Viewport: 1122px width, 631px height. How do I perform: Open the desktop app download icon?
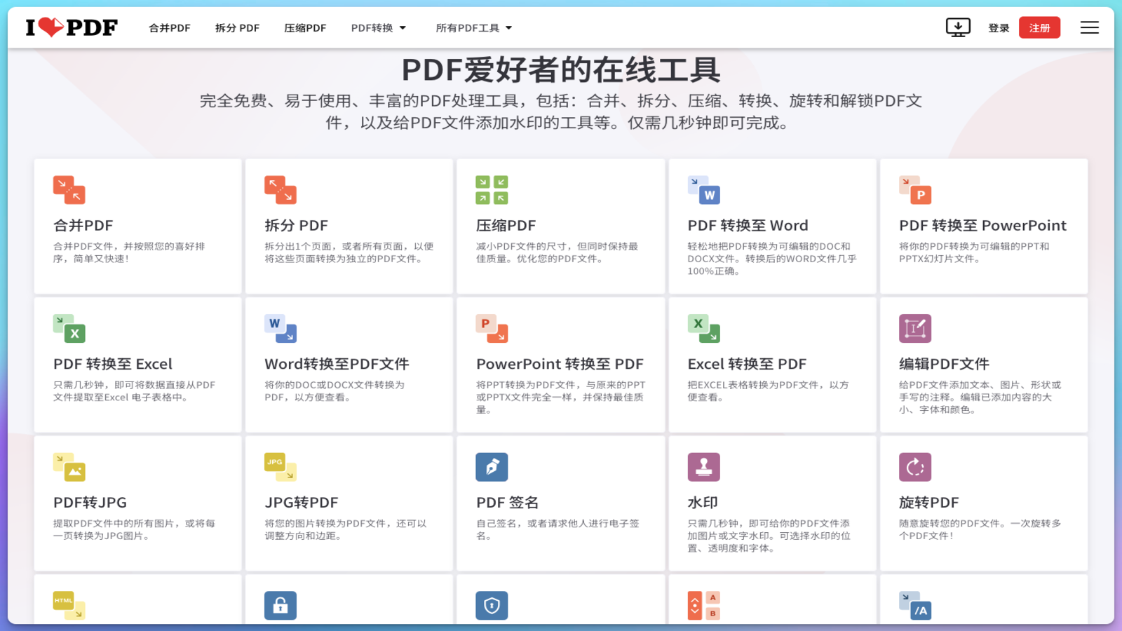pos(957,27)
